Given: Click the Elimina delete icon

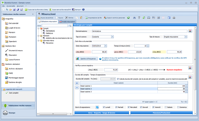Looking at the screenshot, I should [67, 18].
